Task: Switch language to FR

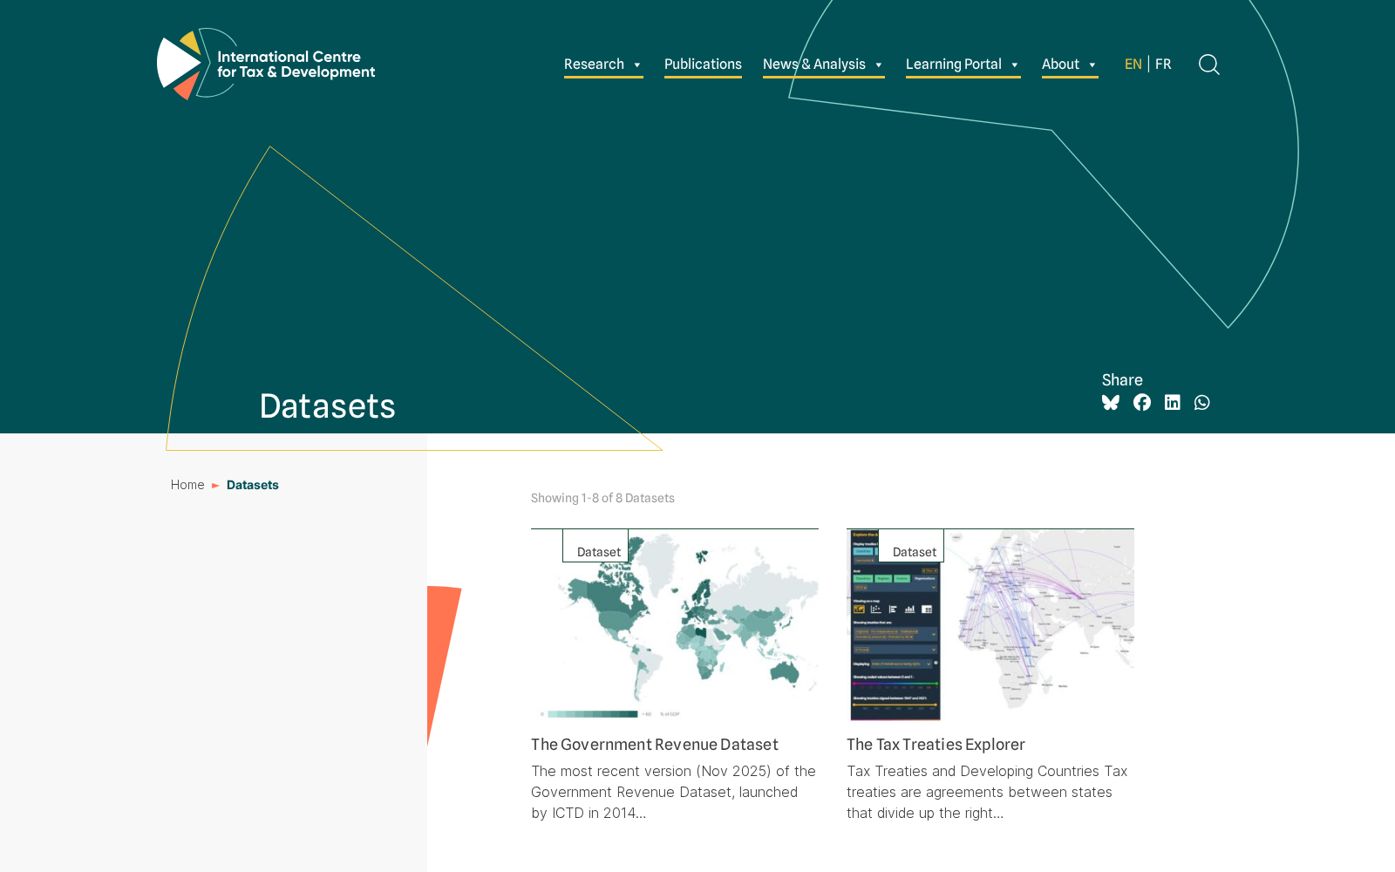Action: (x=1163, y=65)
